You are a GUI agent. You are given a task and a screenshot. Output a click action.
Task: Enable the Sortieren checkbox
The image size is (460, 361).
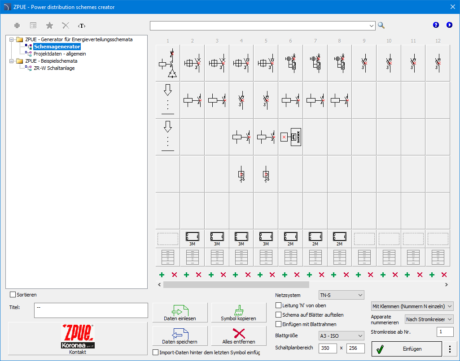pyautogui.click(x=13, y=295)
